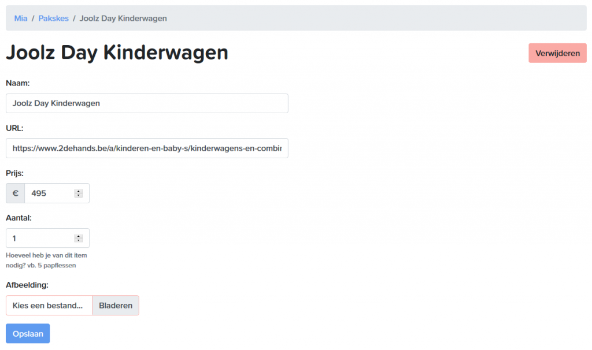Click the Verwijderen delete button
The image size is (592, 350).
coord(557,53)
